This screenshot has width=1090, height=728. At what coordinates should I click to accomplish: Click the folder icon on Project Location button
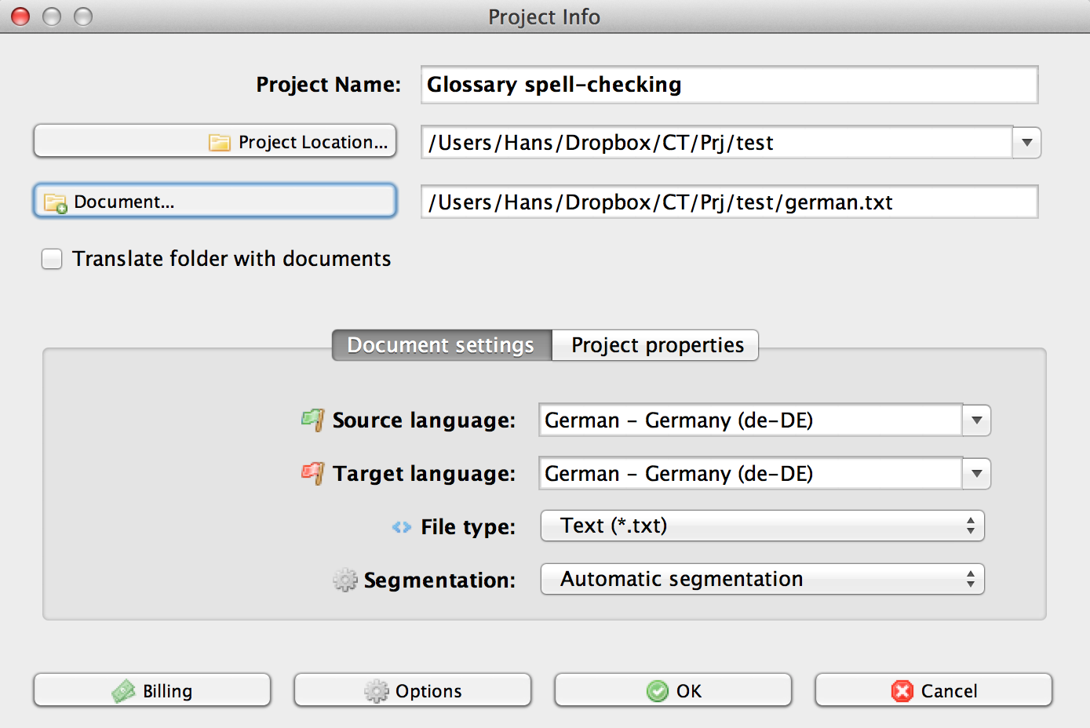pos(220,143)
